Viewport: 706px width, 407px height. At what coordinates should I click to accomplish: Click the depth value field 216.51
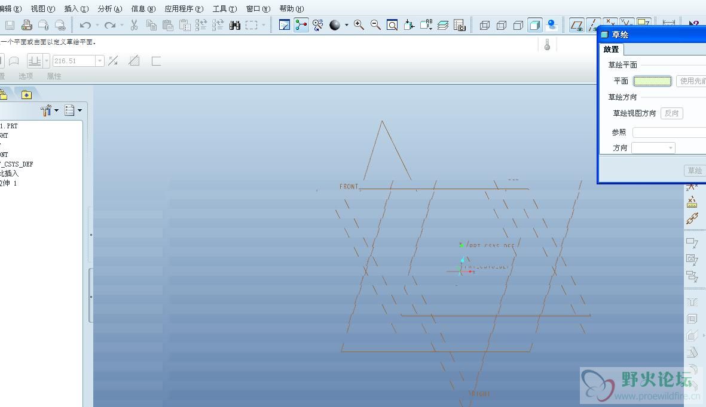[x=74, y=61]
